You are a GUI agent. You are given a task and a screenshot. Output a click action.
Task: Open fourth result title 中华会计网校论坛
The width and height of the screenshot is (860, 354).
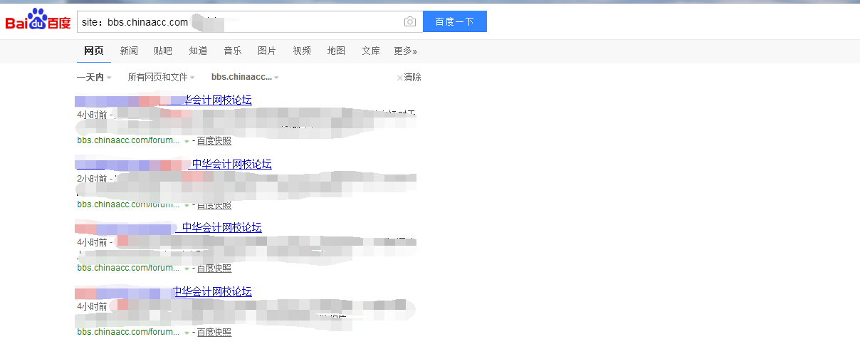(x=212, y=292)
